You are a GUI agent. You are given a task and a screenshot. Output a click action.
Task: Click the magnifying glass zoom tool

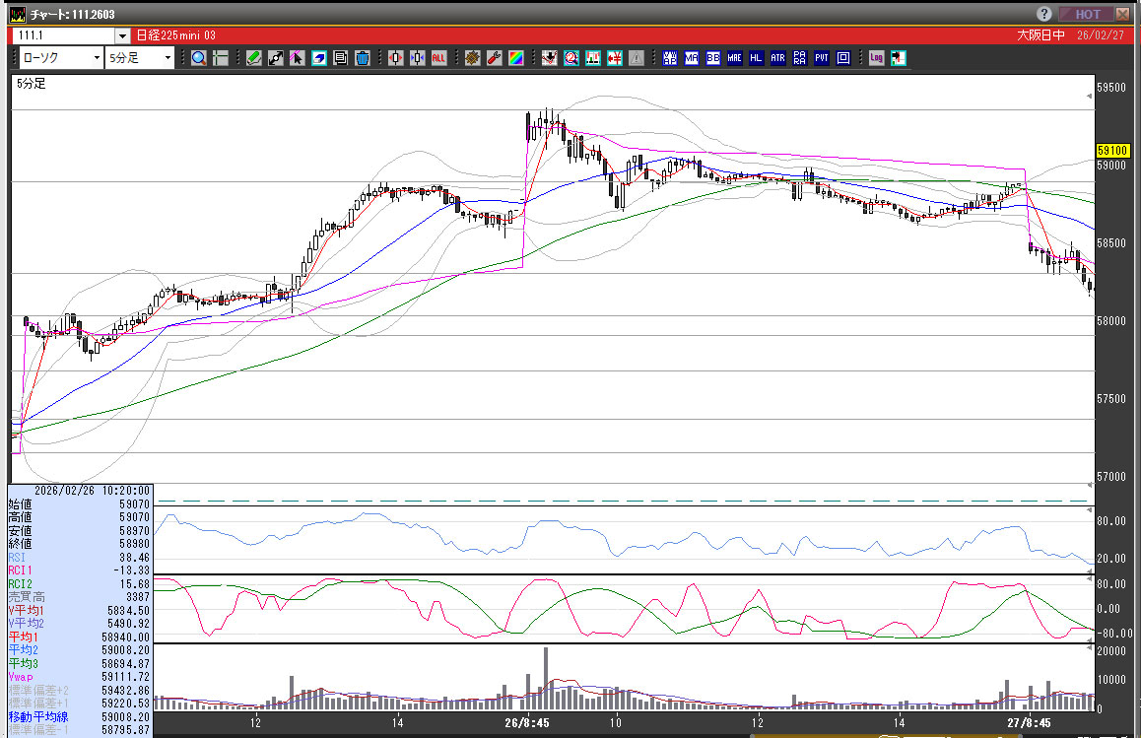click(199, 58)
